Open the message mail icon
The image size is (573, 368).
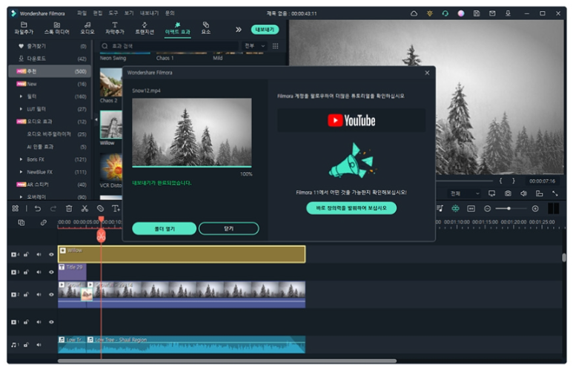click(492, 13)
